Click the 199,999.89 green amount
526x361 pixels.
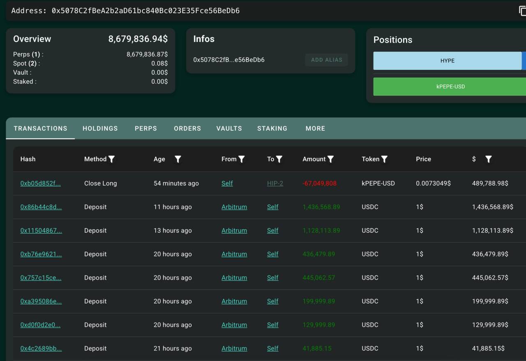[x=319, y=301]
